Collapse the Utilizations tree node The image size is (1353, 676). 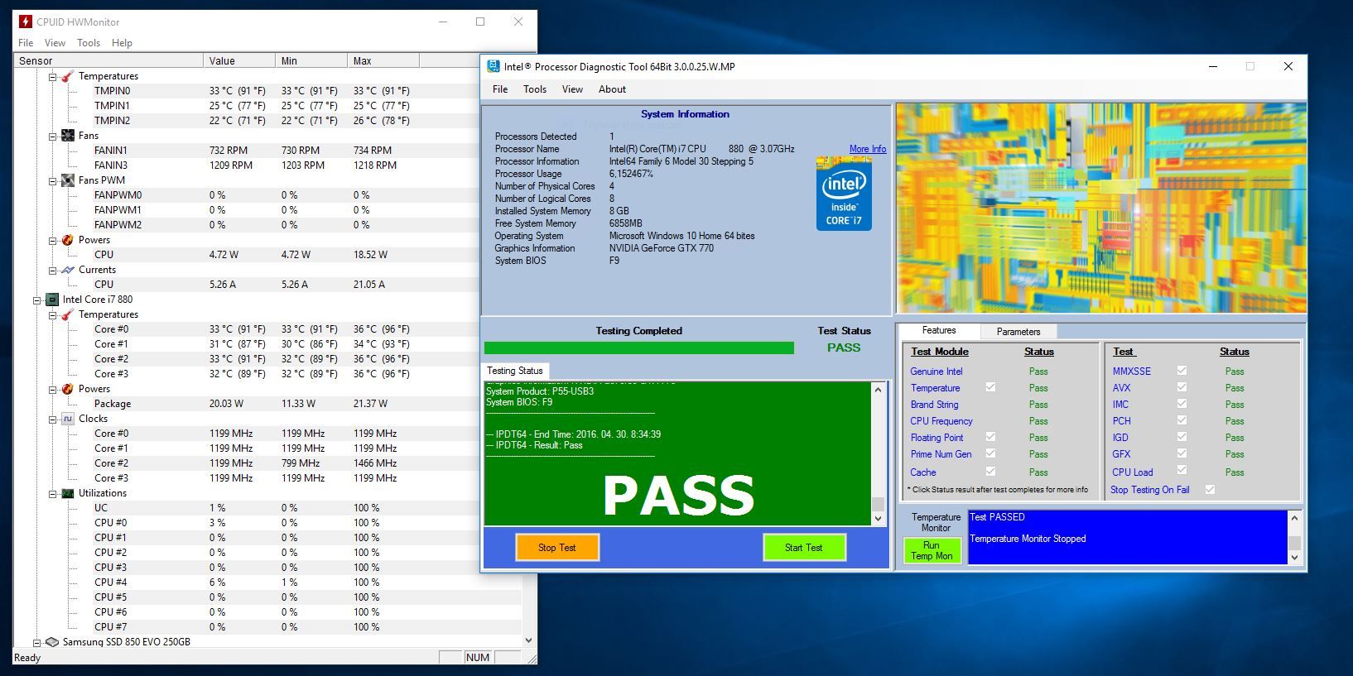(x=52, y=493)
